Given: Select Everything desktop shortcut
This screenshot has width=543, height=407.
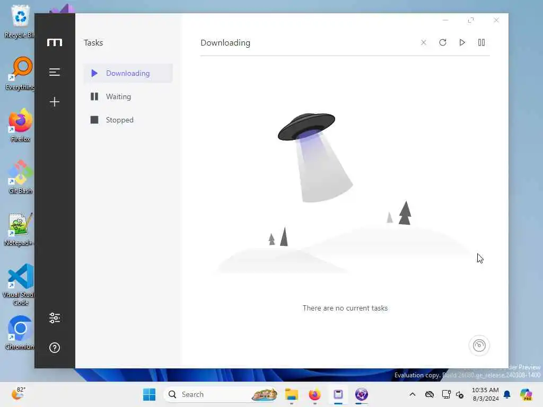Looking at the screenshot, I should click(x=20, y=73).
